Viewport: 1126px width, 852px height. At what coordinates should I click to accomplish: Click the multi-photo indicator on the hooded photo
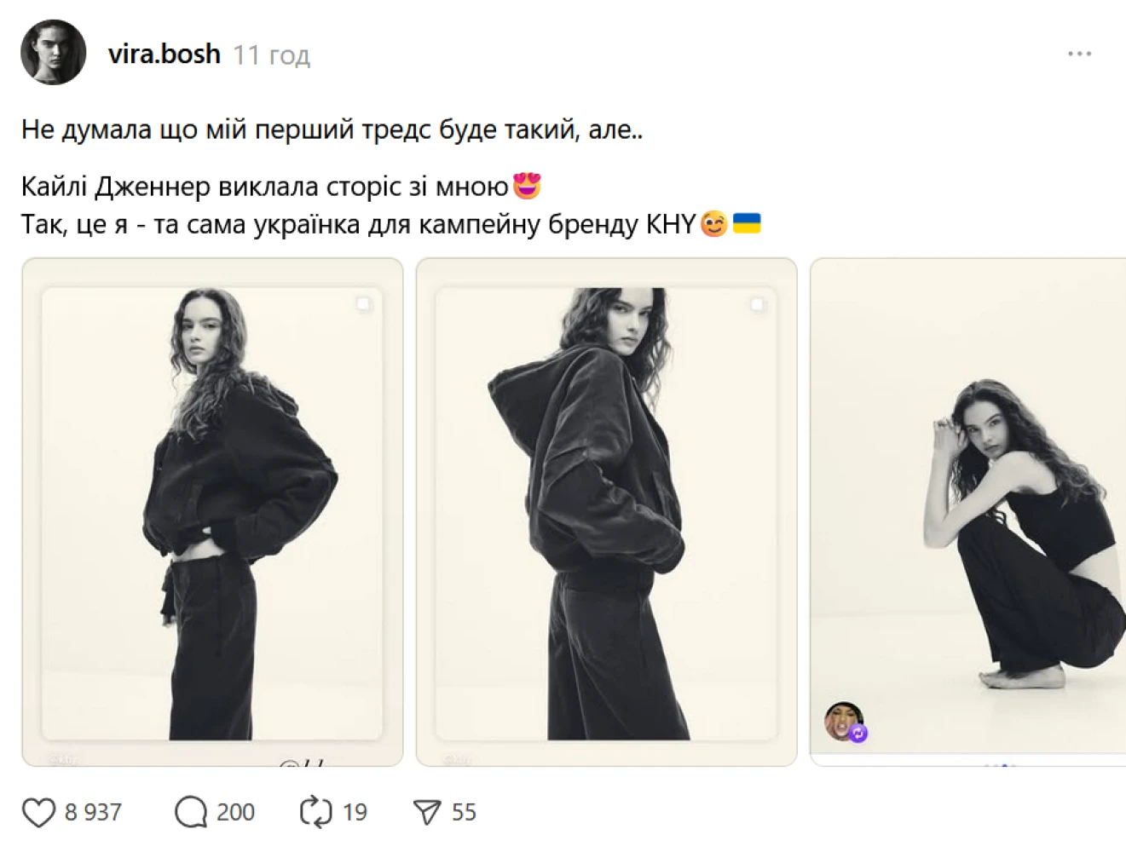pyautogui.click(x=757, y=304)
